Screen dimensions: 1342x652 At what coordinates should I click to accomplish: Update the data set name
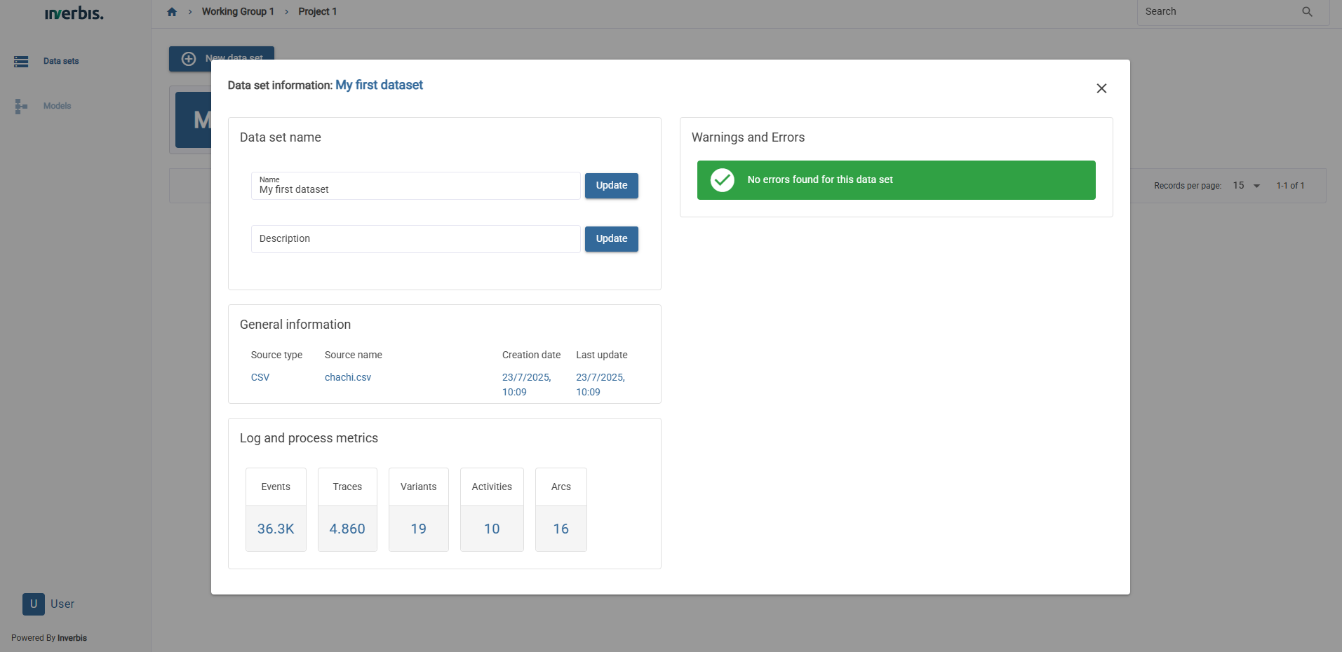click(x=610, y=185)
